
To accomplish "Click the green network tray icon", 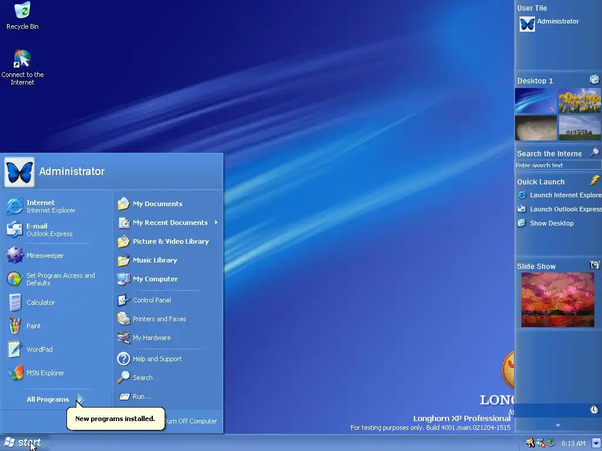I will pos(551,443).
